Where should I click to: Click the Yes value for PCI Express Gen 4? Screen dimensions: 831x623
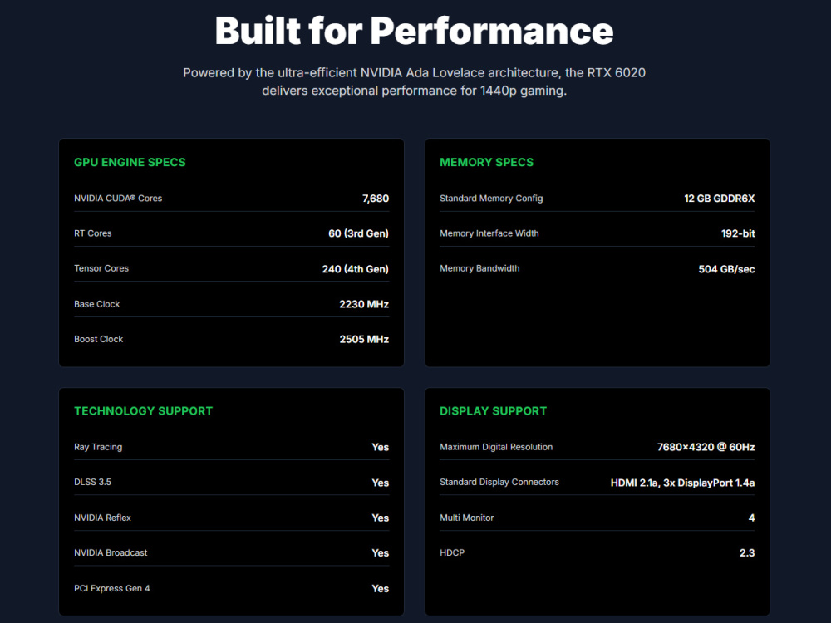point(380,589)
